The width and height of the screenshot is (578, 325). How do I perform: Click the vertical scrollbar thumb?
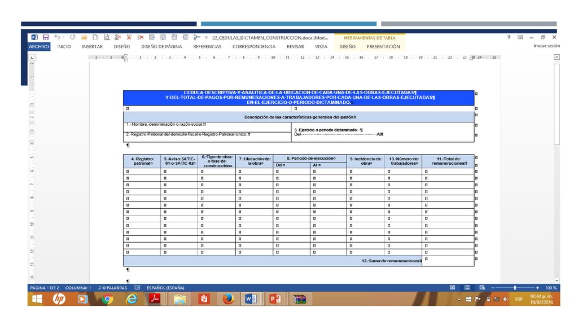[x=557, y=104]
